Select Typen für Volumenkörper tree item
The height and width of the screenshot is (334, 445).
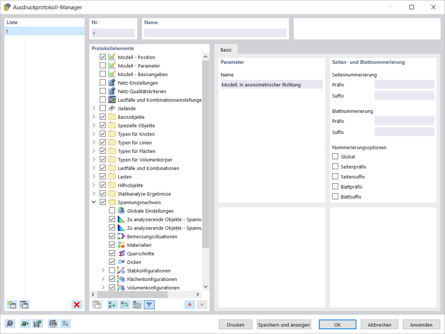tap(145, 160)
